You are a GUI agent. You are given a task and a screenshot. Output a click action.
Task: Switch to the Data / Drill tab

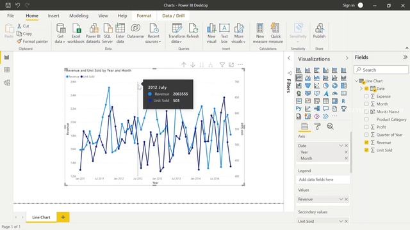pos(174,15)
